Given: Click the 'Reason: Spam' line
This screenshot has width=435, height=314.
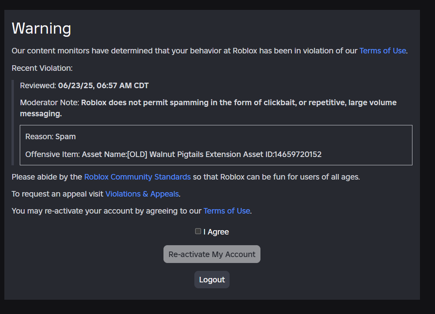Looking at the screenshot, I should tap(51, 136).
